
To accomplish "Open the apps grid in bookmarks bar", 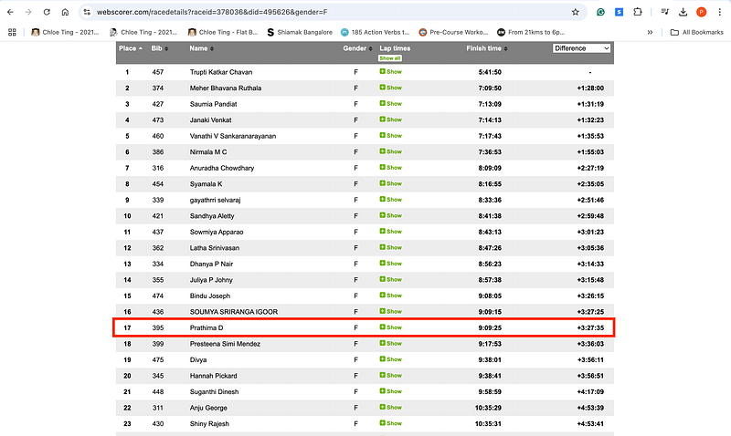I will (12, 32).
